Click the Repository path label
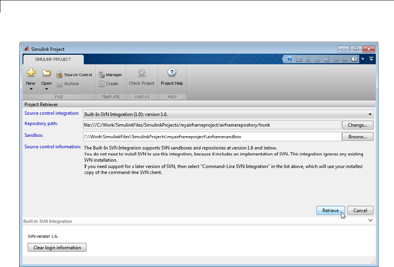Screen dimensions: 394x267 (41, 123)
